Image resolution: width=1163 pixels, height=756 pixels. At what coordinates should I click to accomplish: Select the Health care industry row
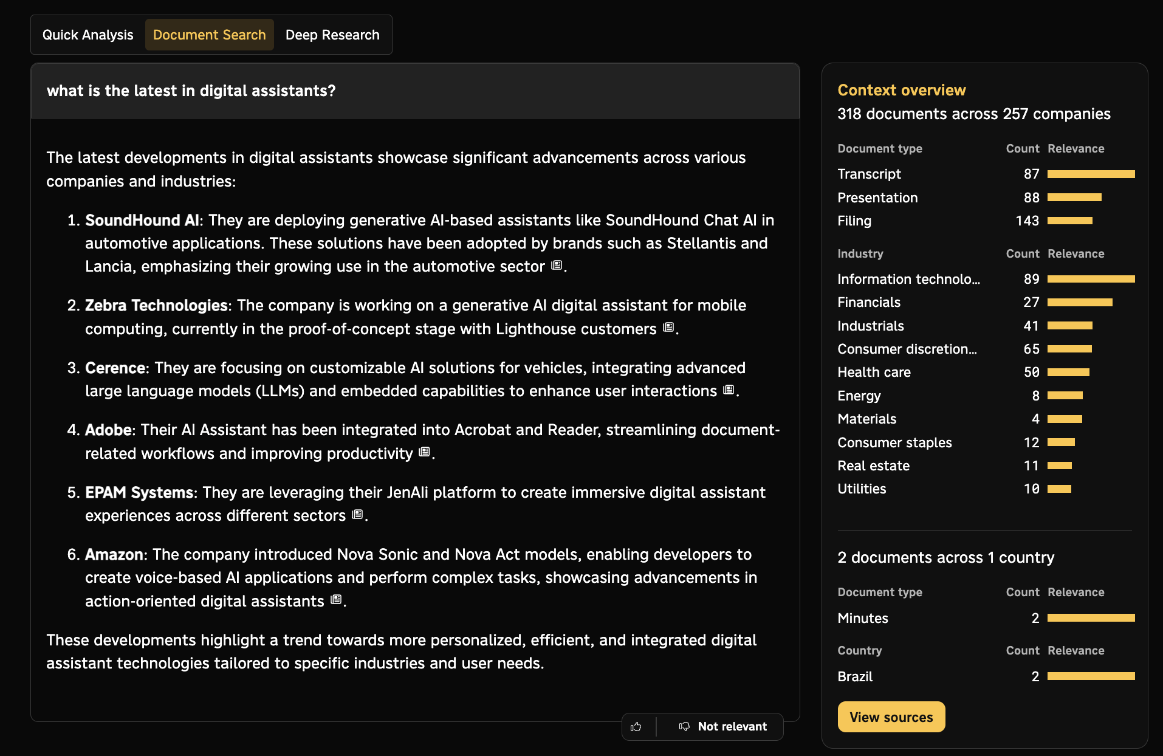pos(986,372)
